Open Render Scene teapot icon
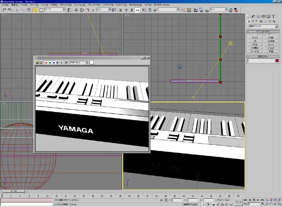Screen dimensions: 282x207 point(201,10)
